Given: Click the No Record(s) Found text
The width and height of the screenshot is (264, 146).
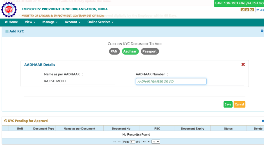Looking at the screenshot, I should [x=136, y=135].
